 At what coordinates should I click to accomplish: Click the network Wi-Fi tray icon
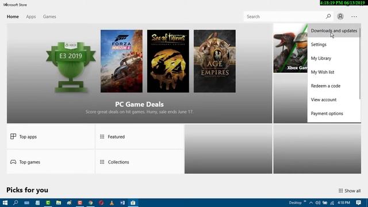pos(332,203)
